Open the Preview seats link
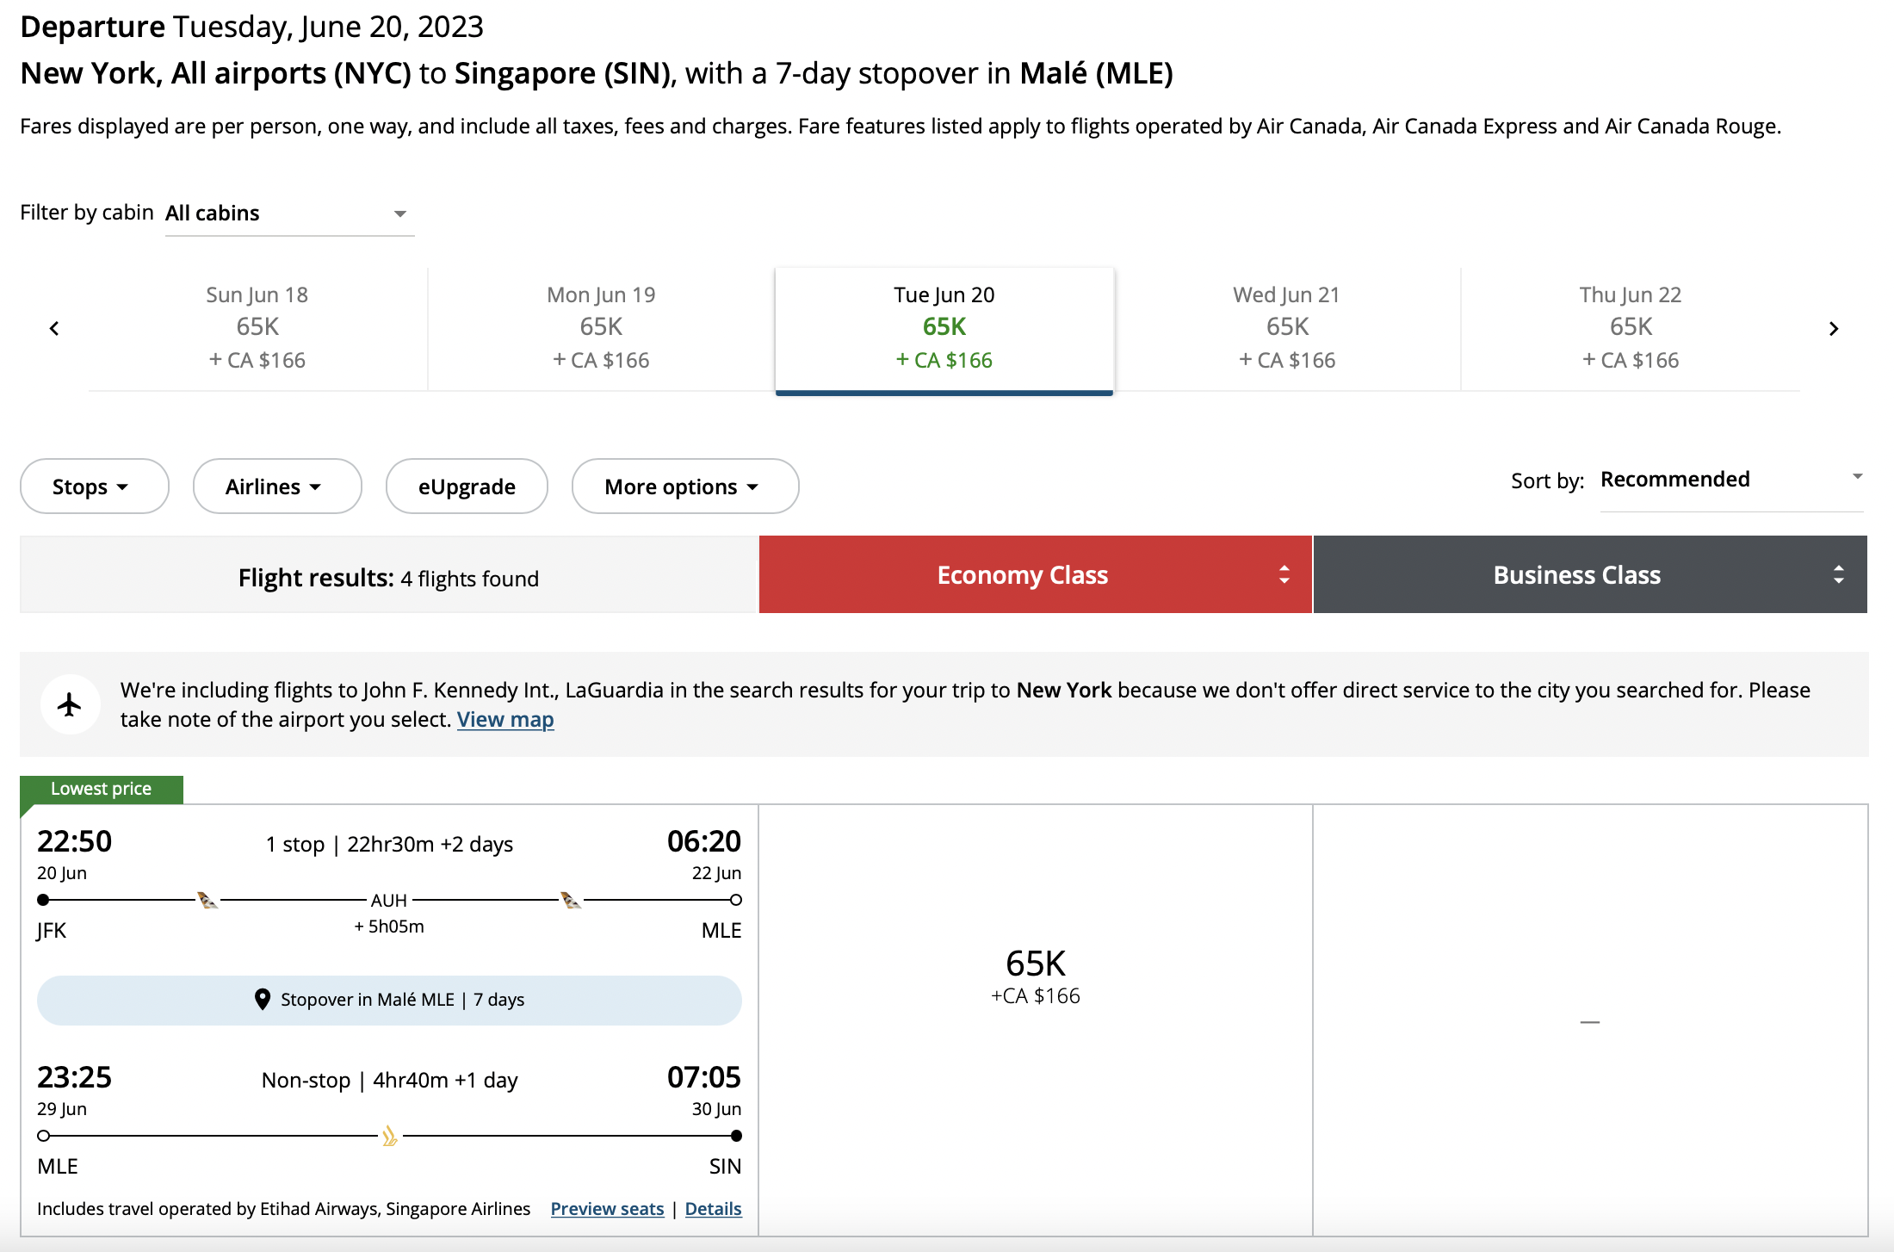Screen dimensions: 1894x1252 click(x=607, y=1209)
